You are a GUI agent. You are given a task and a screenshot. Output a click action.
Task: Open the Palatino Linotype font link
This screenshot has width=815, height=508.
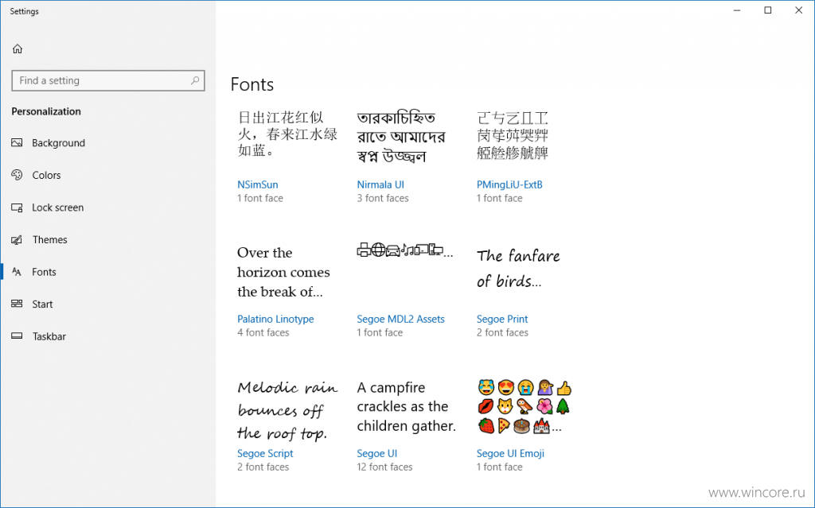[x=275, y=319]
